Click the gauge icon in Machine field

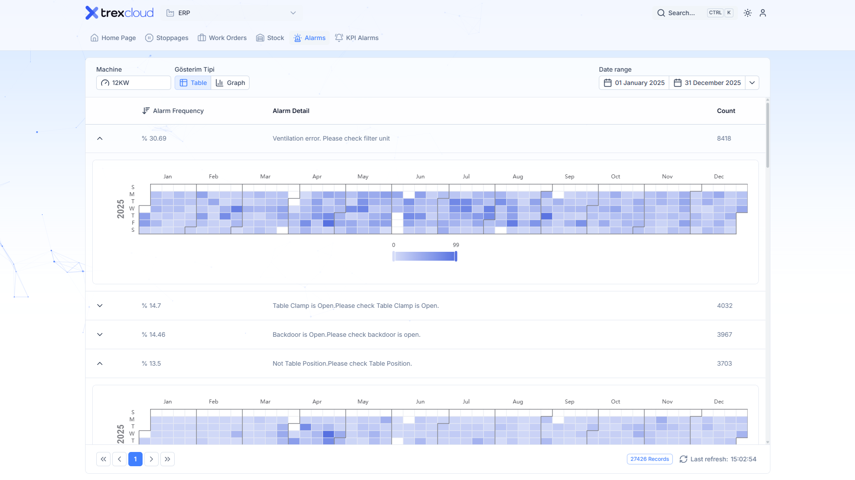tap(105, 83)
